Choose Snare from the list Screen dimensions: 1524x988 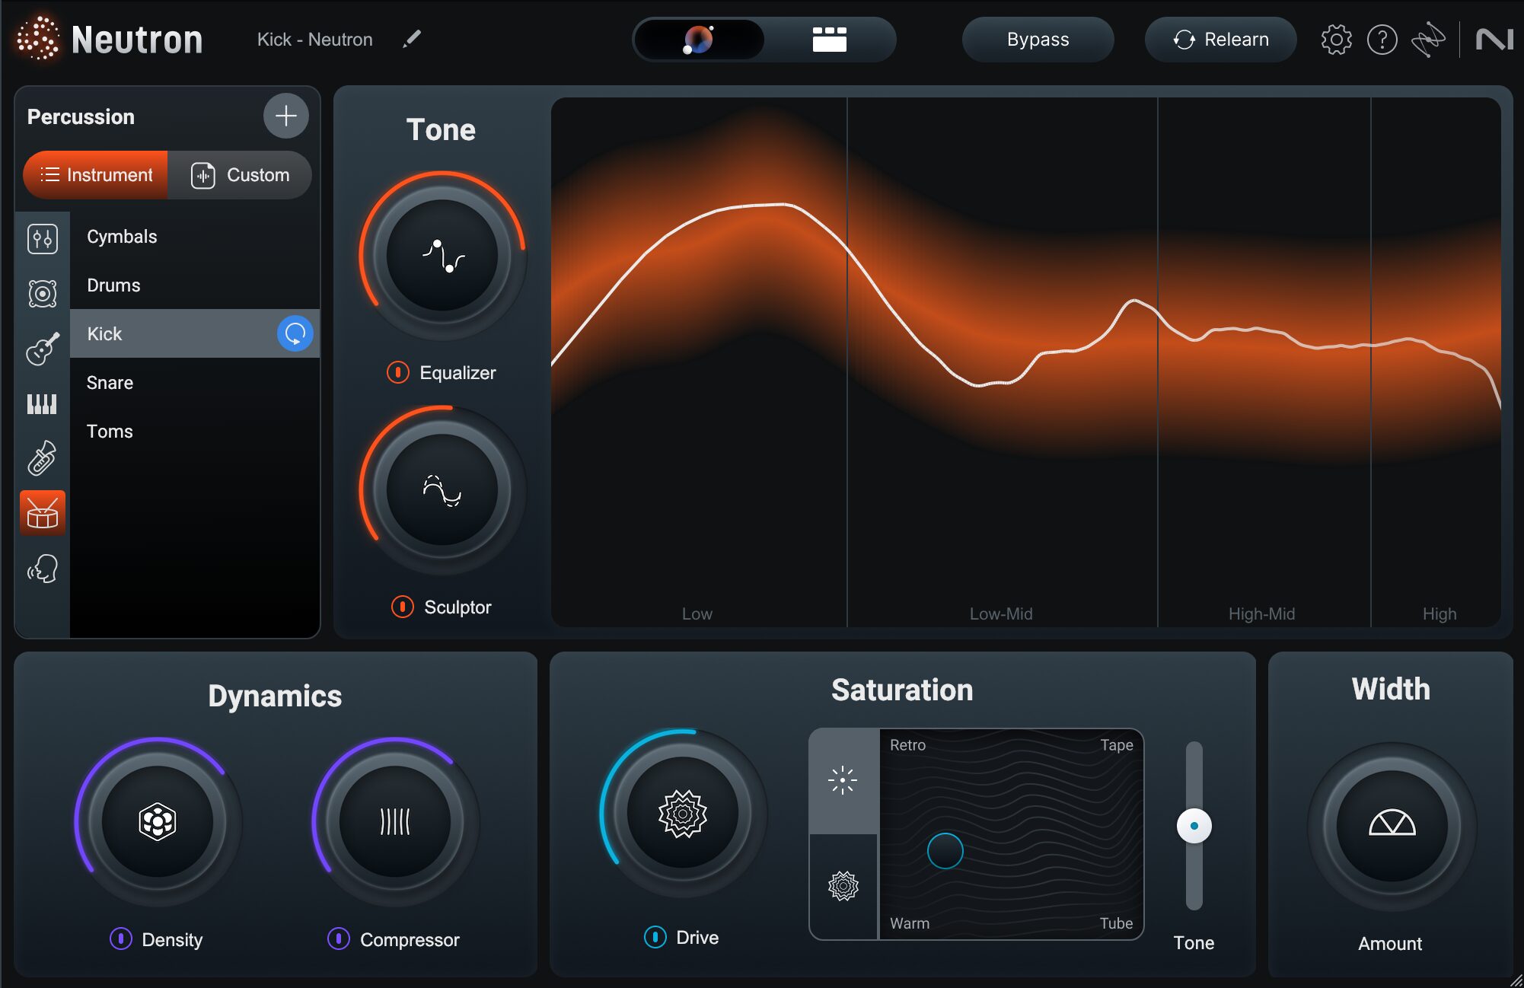(195, 382)
